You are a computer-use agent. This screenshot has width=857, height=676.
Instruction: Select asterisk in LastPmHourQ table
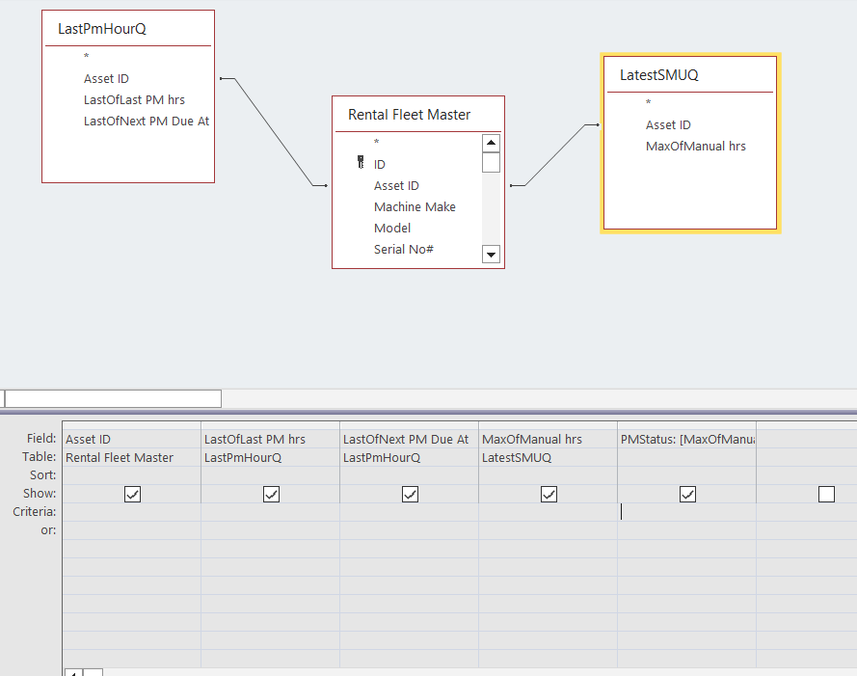pyautogui.click(x=87, y=56)
